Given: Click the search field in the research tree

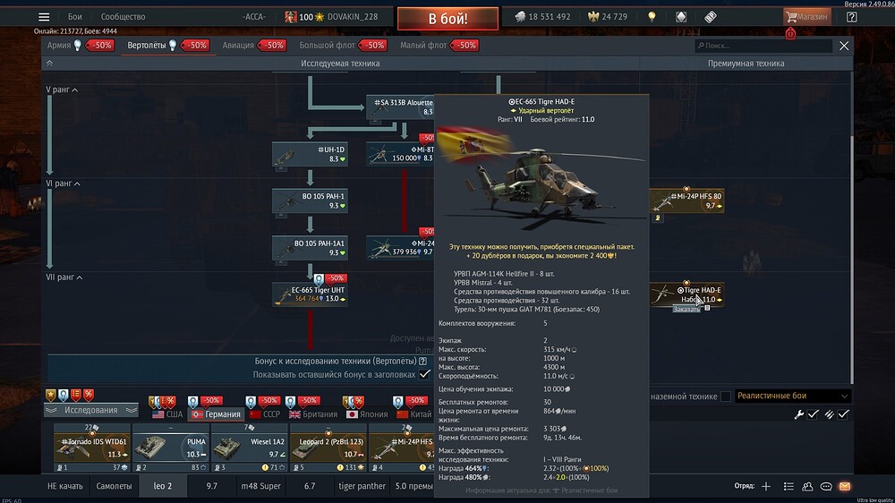Looking at the screenshot, I should pyautogui.click(x=763, y=46).
